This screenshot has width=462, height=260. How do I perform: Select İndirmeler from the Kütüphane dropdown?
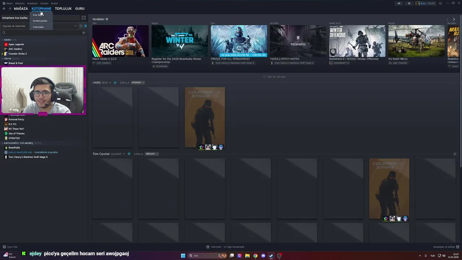click(x=38, y=27)
